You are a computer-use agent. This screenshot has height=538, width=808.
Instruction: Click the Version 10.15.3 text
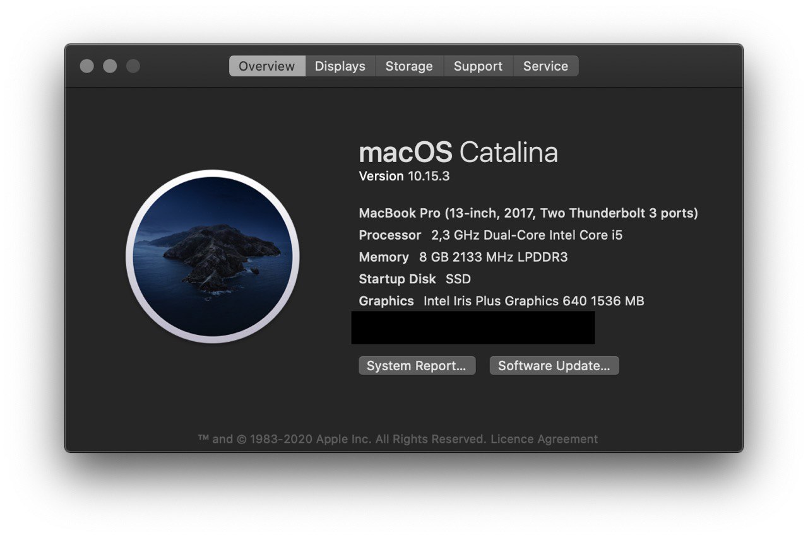coord(404,176)
